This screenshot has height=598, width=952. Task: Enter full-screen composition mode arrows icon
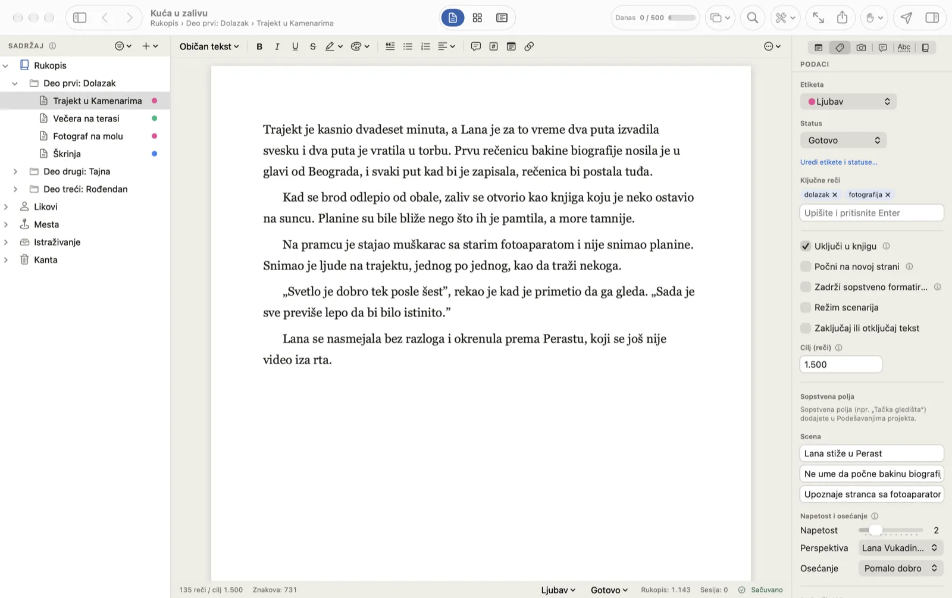tap(818, 18)
